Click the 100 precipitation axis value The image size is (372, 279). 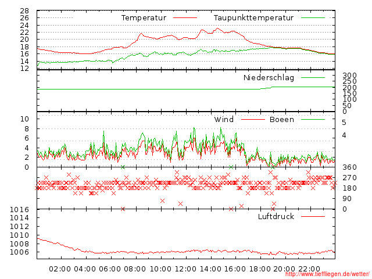click(x=349, y=99)
